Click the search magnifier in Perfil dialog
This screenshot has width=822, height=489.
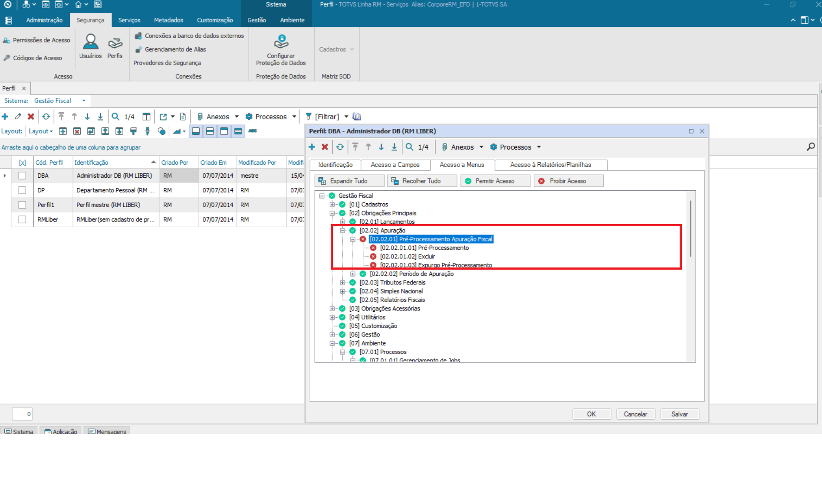tap(409, 147)
